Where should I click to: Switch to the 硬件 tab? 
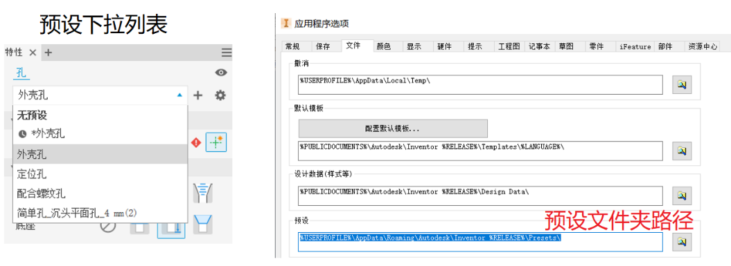(444, 46)
